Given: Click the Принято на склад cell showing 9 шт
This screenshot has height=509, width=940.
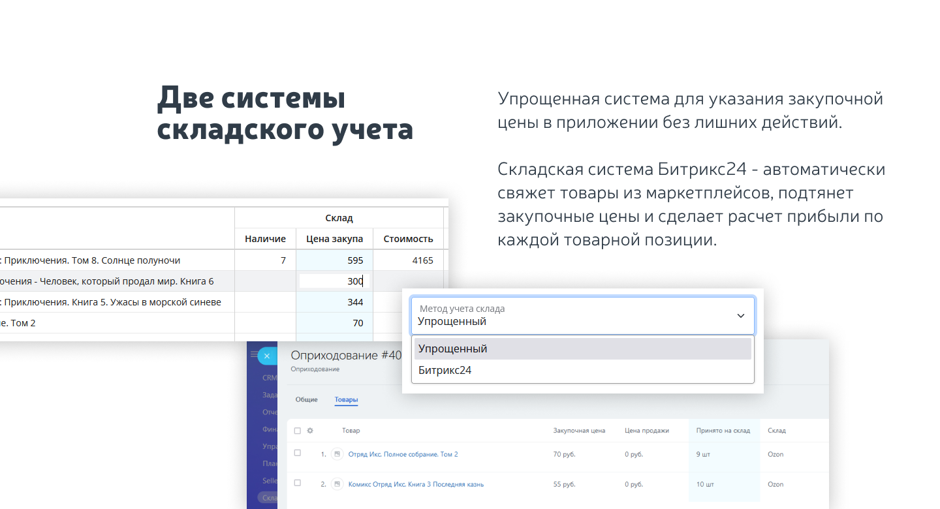Looking at the screenshot, I should click(704, 454).
